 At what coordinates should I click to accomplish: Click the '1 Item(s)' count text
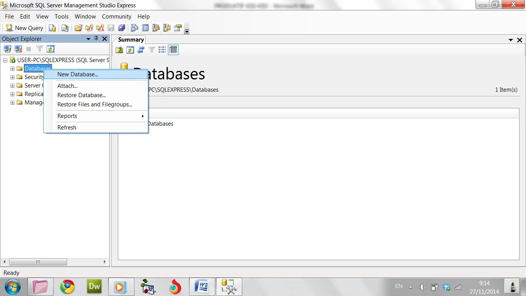[x=506, y=90]
